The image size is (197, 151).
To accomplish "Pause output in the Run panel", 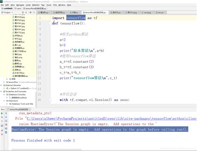I will [x=2, y=121].
